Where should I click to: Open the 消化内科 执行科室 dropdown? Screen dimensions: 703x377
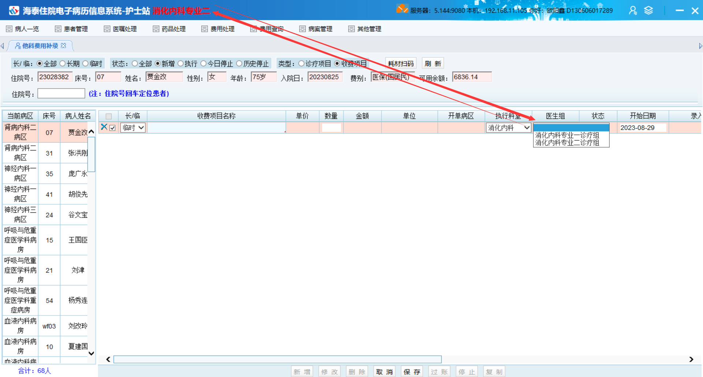click(508, 128)
